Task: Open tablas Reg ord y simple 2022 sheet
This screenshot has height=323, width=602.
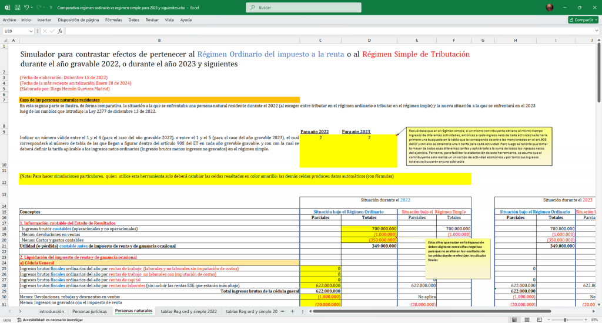Action: [x=189, y=311]
